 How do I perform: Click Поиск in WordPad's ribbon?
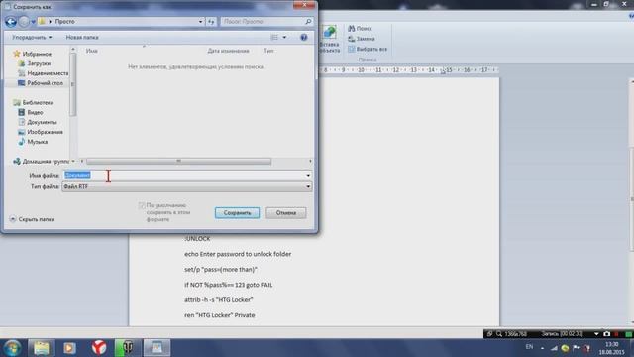pos(360,29)
